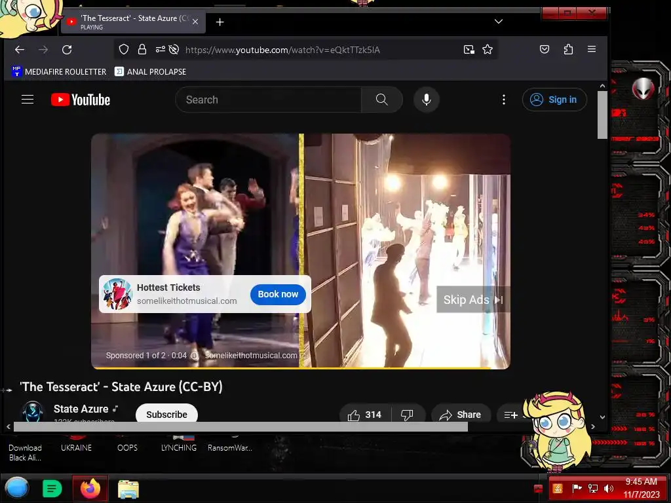Click Book now on the ad
The width and height of the screenshot is (671, 503).
click(x=278, y=294)
